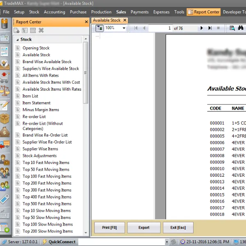Click the tree view icon in Report Center toolbar
Viewport: 246px width, 246px height.
pos(25,30)
